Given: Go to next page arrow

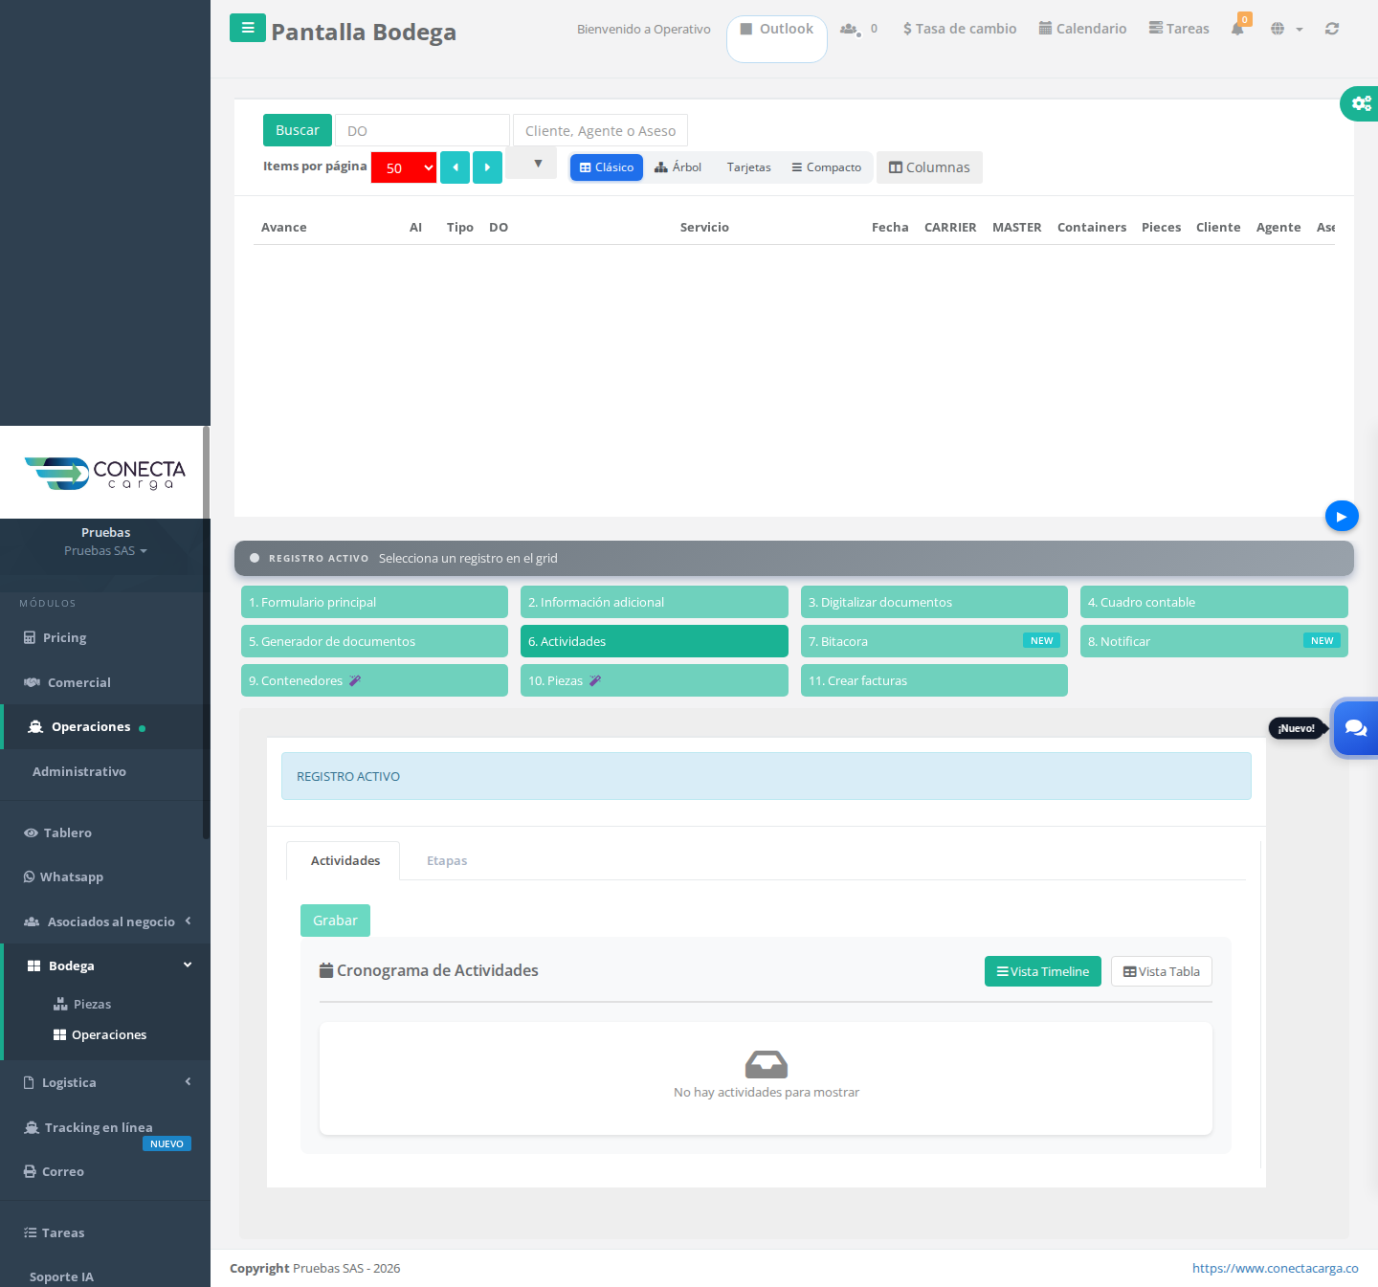Looking at the screenshot, I should (x=487, y=167).
